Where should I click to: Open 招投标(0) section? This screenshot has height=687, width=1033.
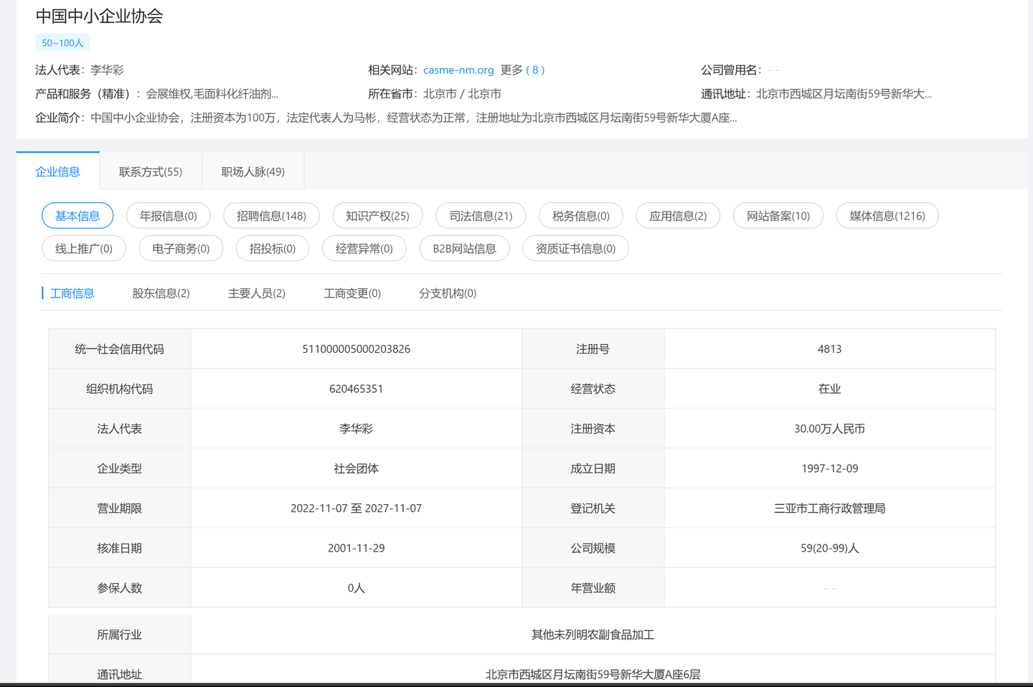click(x=273, y=249)
